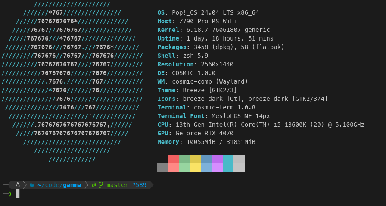
Task: Click the green prompt arrow symbol
Action: point(10,194)
